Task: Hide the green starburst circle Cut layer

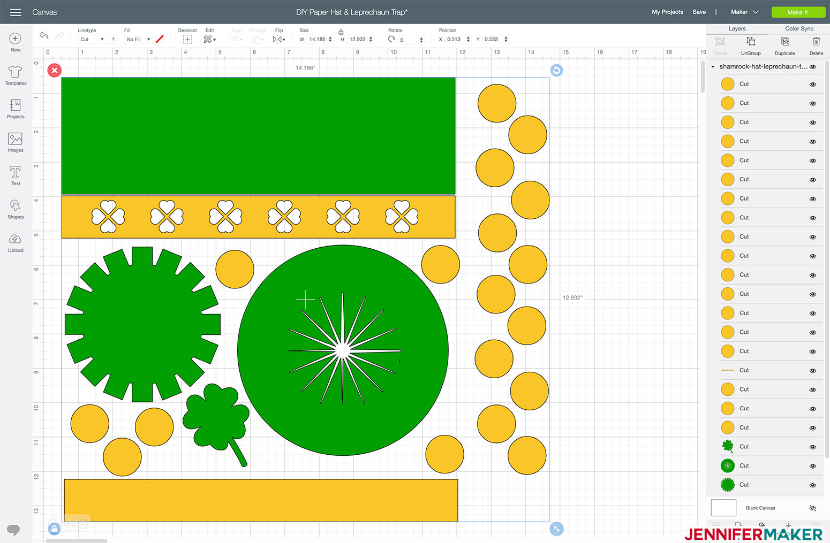Action: tap(813, 466)
